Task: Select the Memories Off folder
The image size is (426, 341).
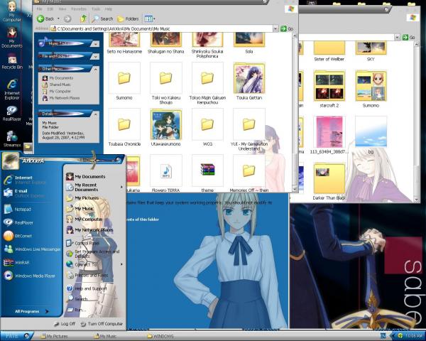Action: point(249,173)
